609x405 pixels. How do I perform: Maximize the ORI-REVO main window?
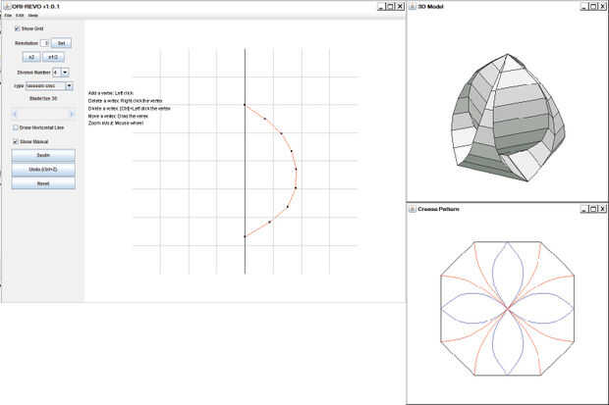click(390, 6)
